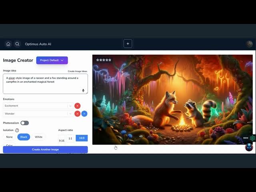Image resolution: width=256 pixels, height=192 pixels.
Task: Open the generated fox and raccoon image
Action: 172,100
